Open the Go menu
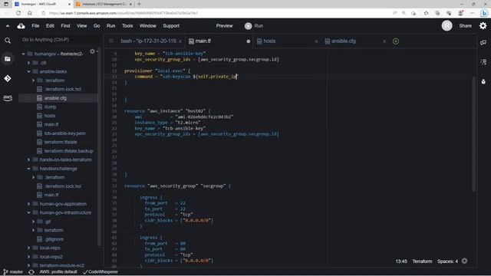Viewport: 491px width, 276px height. click(97, 26)
